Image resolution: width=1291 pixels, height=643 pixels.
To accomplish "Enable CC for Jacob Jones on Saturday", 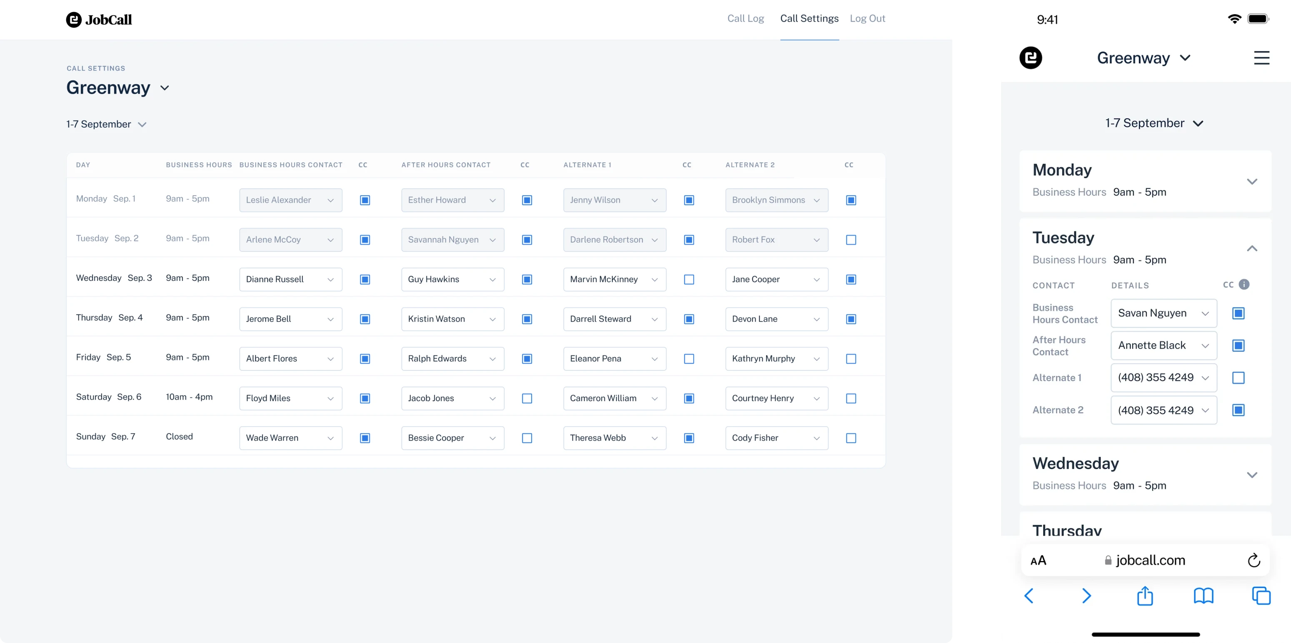I will (x=527, y=399).
